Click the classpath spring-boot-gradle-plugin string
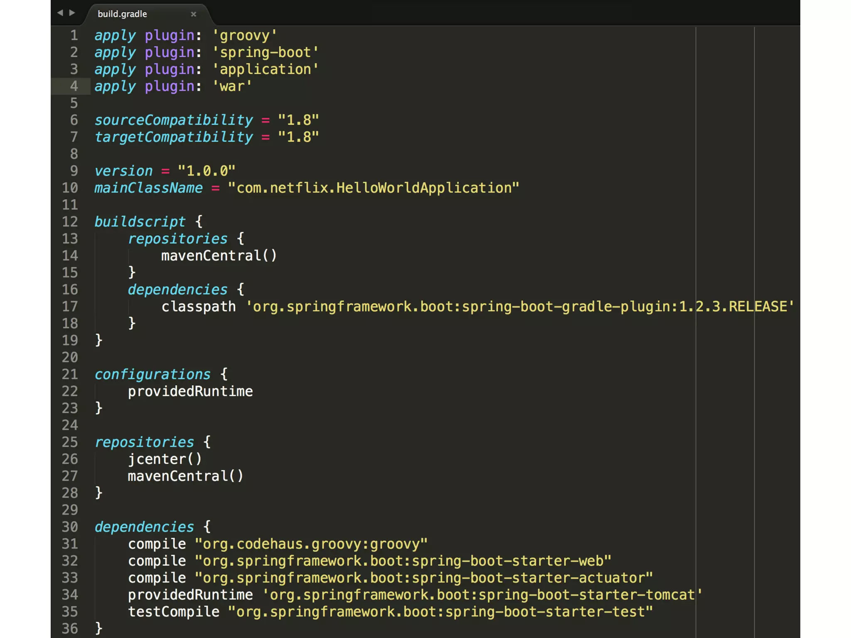Screen dimensions: 851x638 [519, 307]
